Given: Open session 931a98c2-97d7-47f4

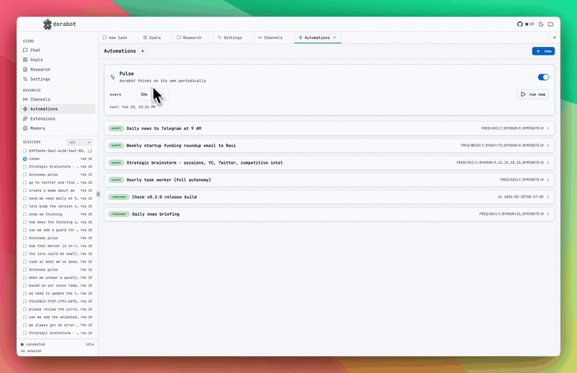Looking at the screenshot, I should 58,301.
